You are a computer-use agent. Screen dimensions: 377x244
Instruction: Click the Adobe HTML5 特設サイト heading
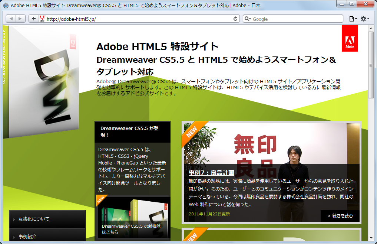point(157,46)
